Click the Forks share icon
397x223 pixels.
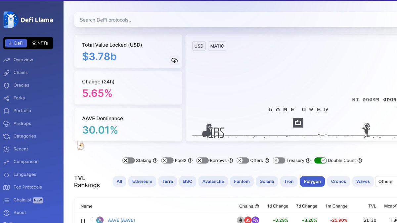tap(7, 98)
